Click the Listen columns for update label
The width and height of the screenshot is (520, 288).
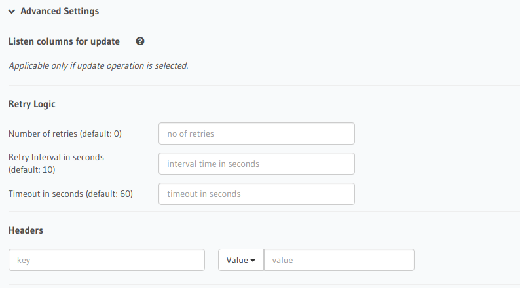tap(64, 41)
